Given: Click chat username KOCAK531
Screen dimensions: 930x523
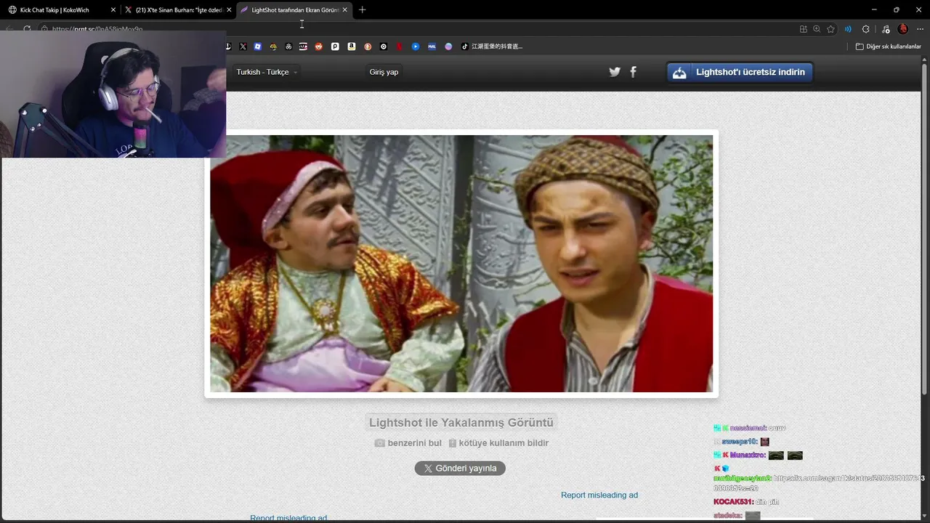Looking at the screenshot, I should 733,502.
